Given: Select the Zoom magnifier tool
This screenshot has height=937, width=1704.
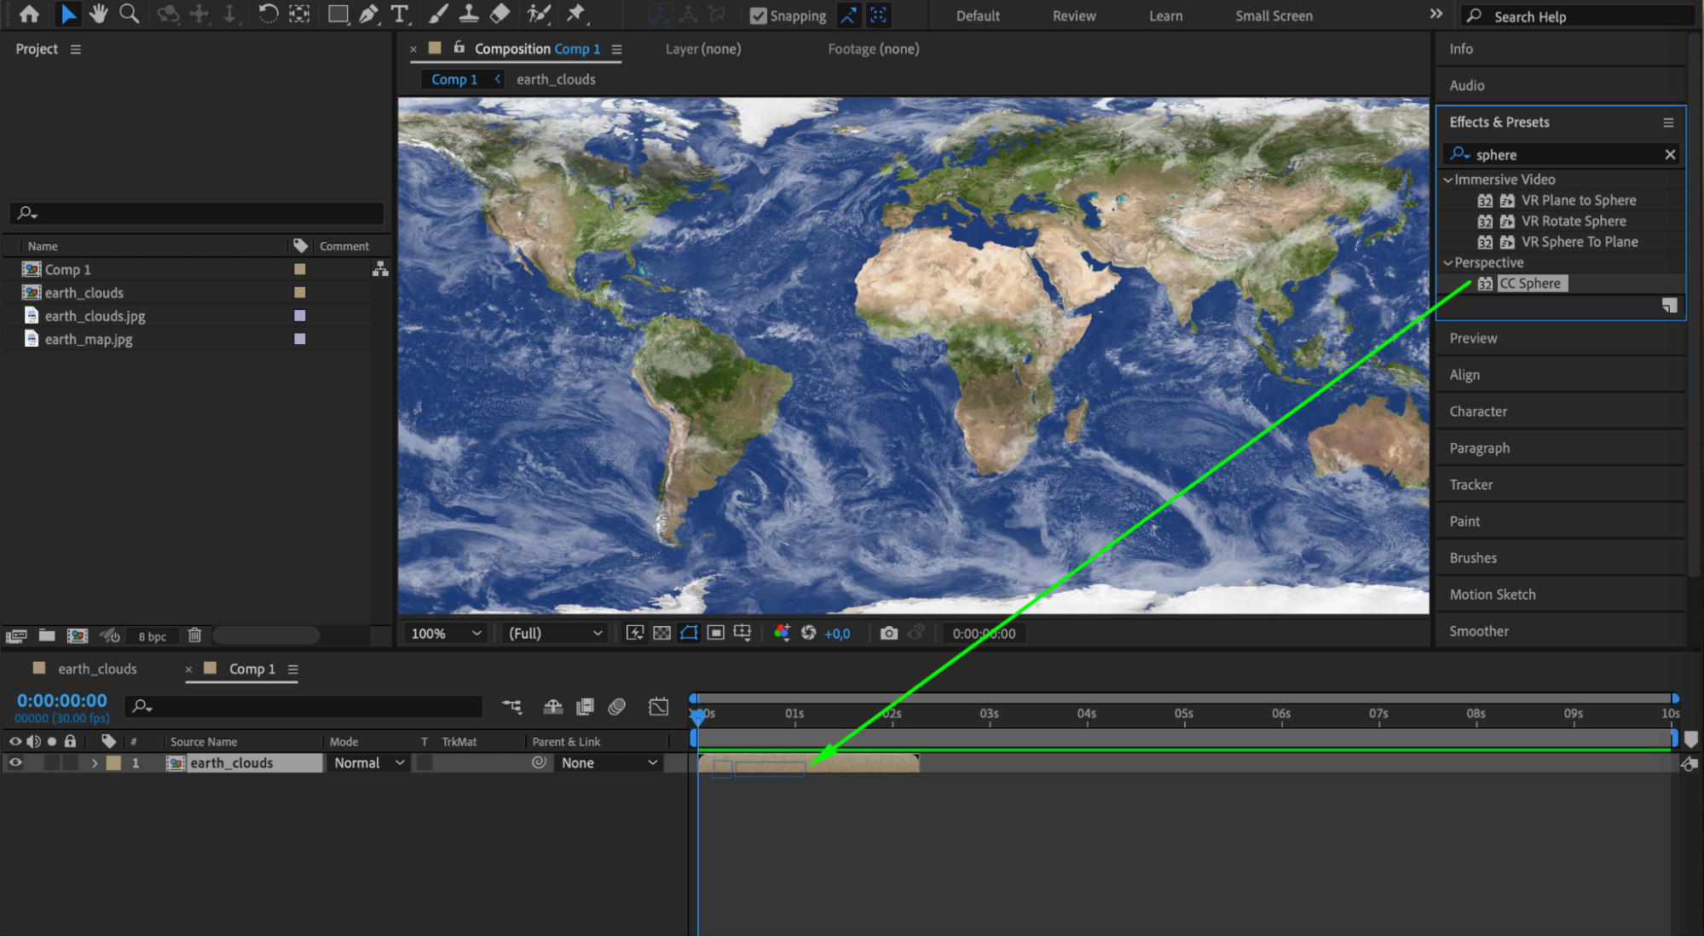Looking at the screenshot, I should (129, 14).
